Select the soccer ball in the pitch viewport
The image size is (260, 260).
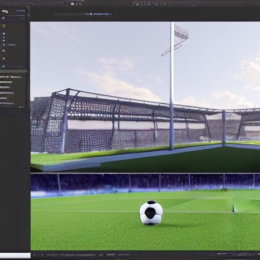(x=151, y=213)
